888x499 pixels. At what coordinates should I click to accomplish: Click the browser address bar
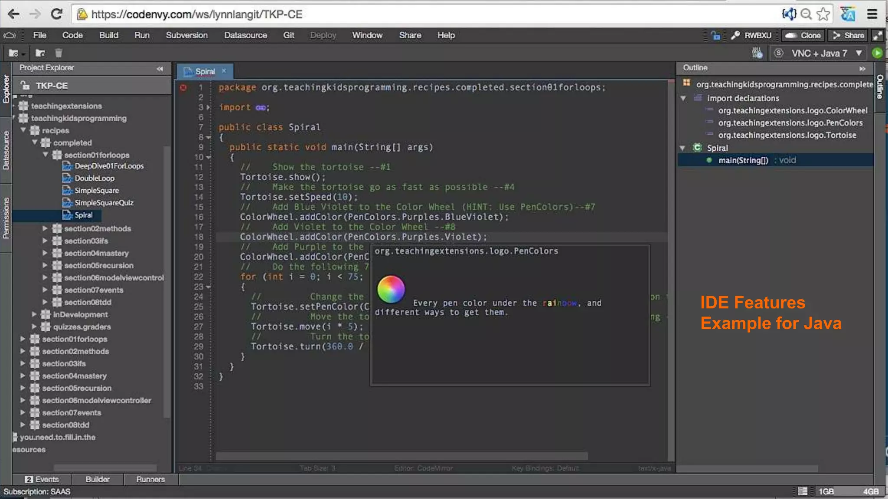(427, 14)
